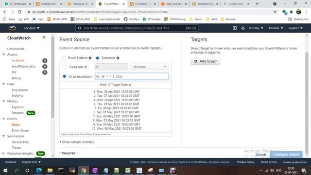Collapse the Metrics section
Image resolution: width=311 pixels, height=175 pixels.
click(x=3, y=101)
